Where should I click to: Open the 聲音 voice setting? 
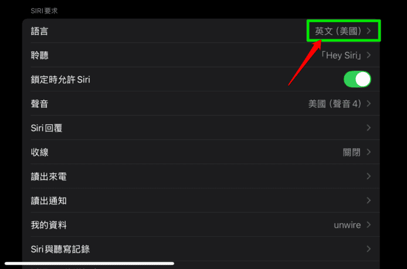201,104
